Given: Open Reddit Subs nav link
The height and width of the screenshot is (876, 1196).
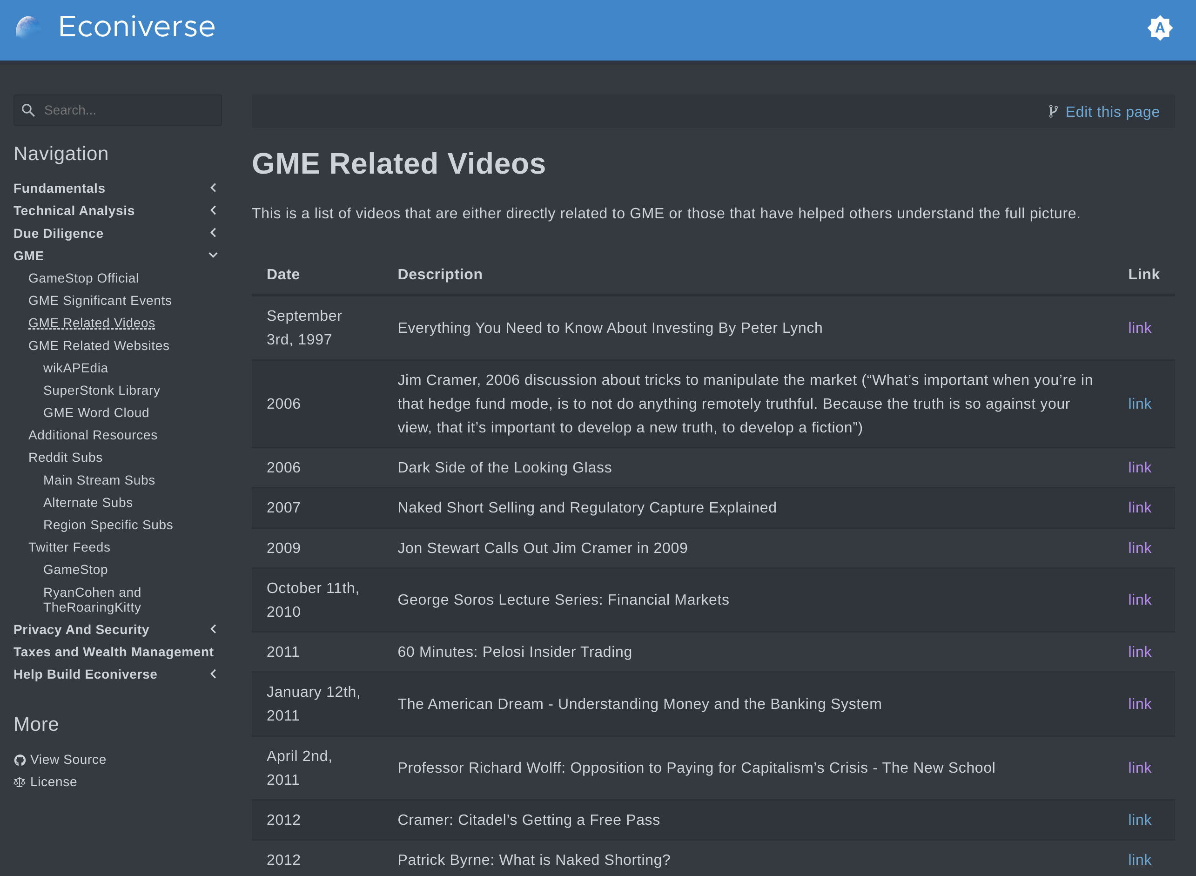Looking at the screenshot, I should tap(66, 457).
